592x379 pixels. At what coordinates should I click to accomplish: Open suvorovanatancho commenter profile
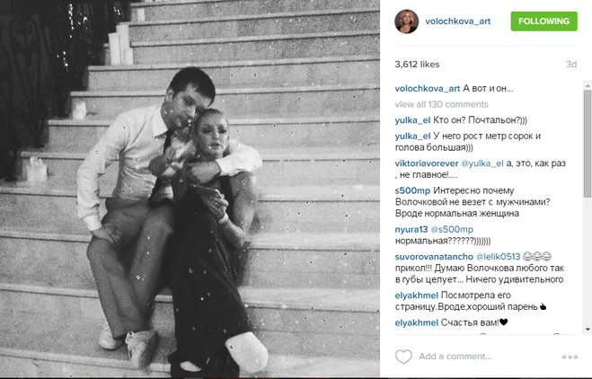point(434,256)
